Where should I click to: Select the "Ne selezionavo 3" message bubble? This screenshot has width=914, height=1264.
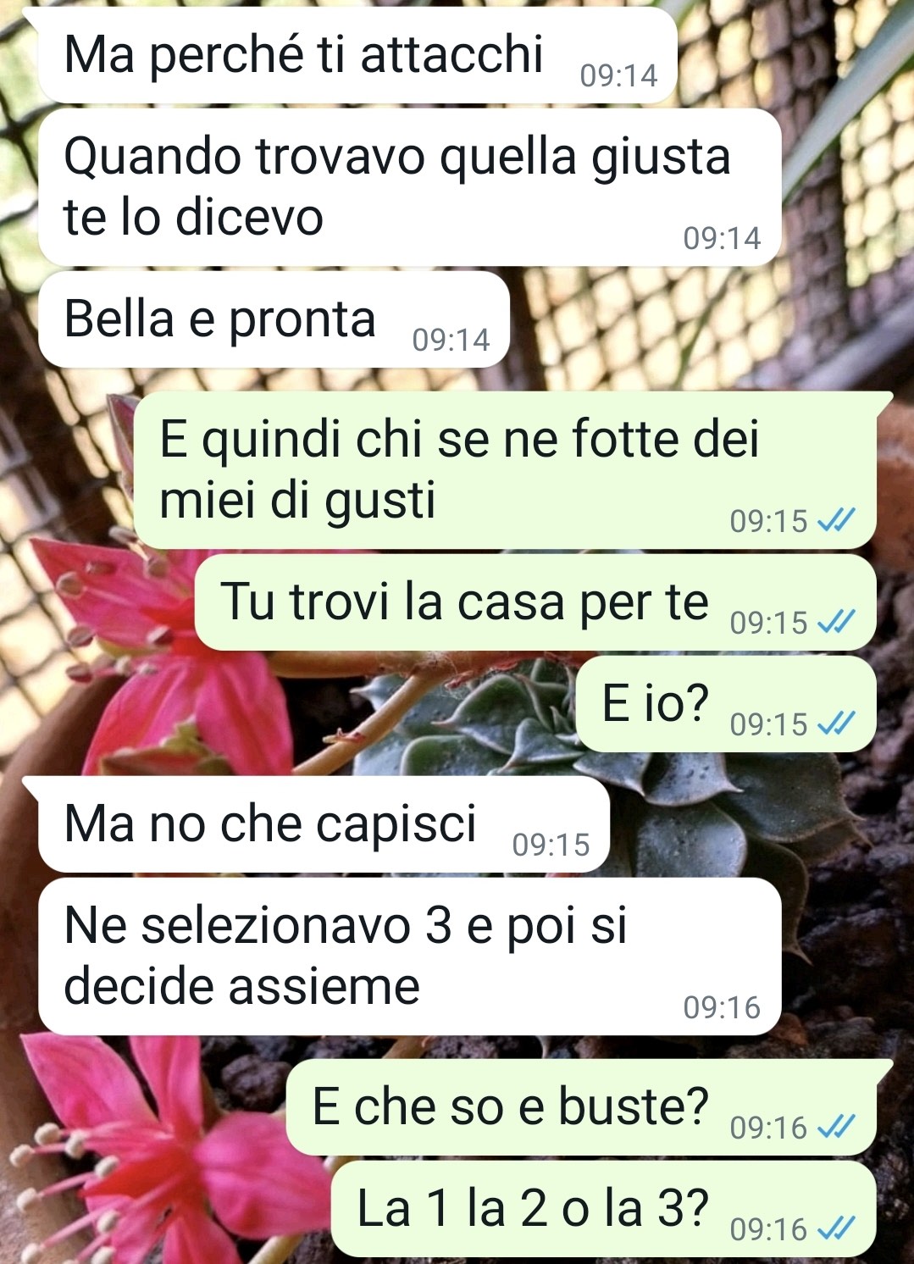pyautogui.click(x=409, y=956)
